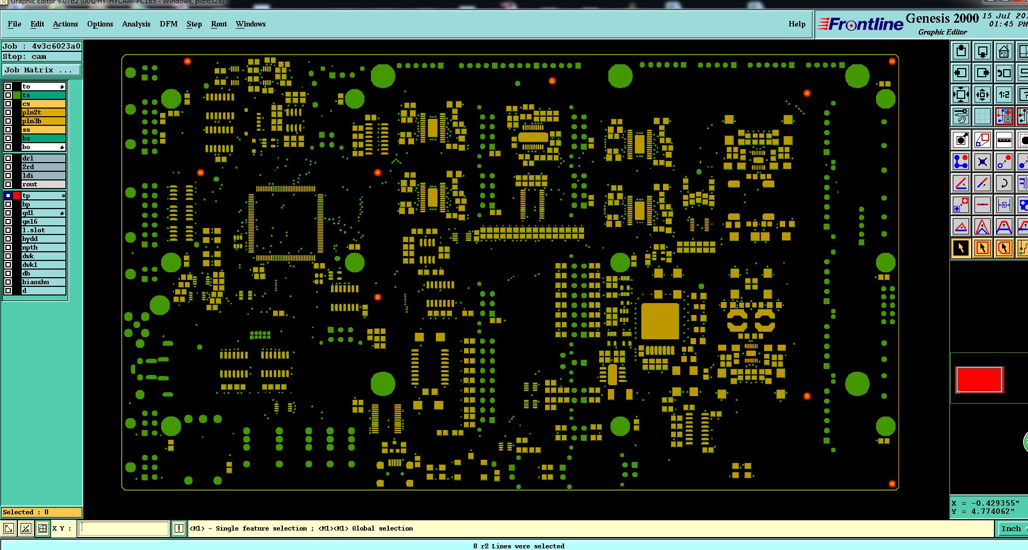Image resolution: width=1028 pixels, height=550 pixels.
Task: Toggle the checkbox for layer biaozhu
Action: point(8,282)
